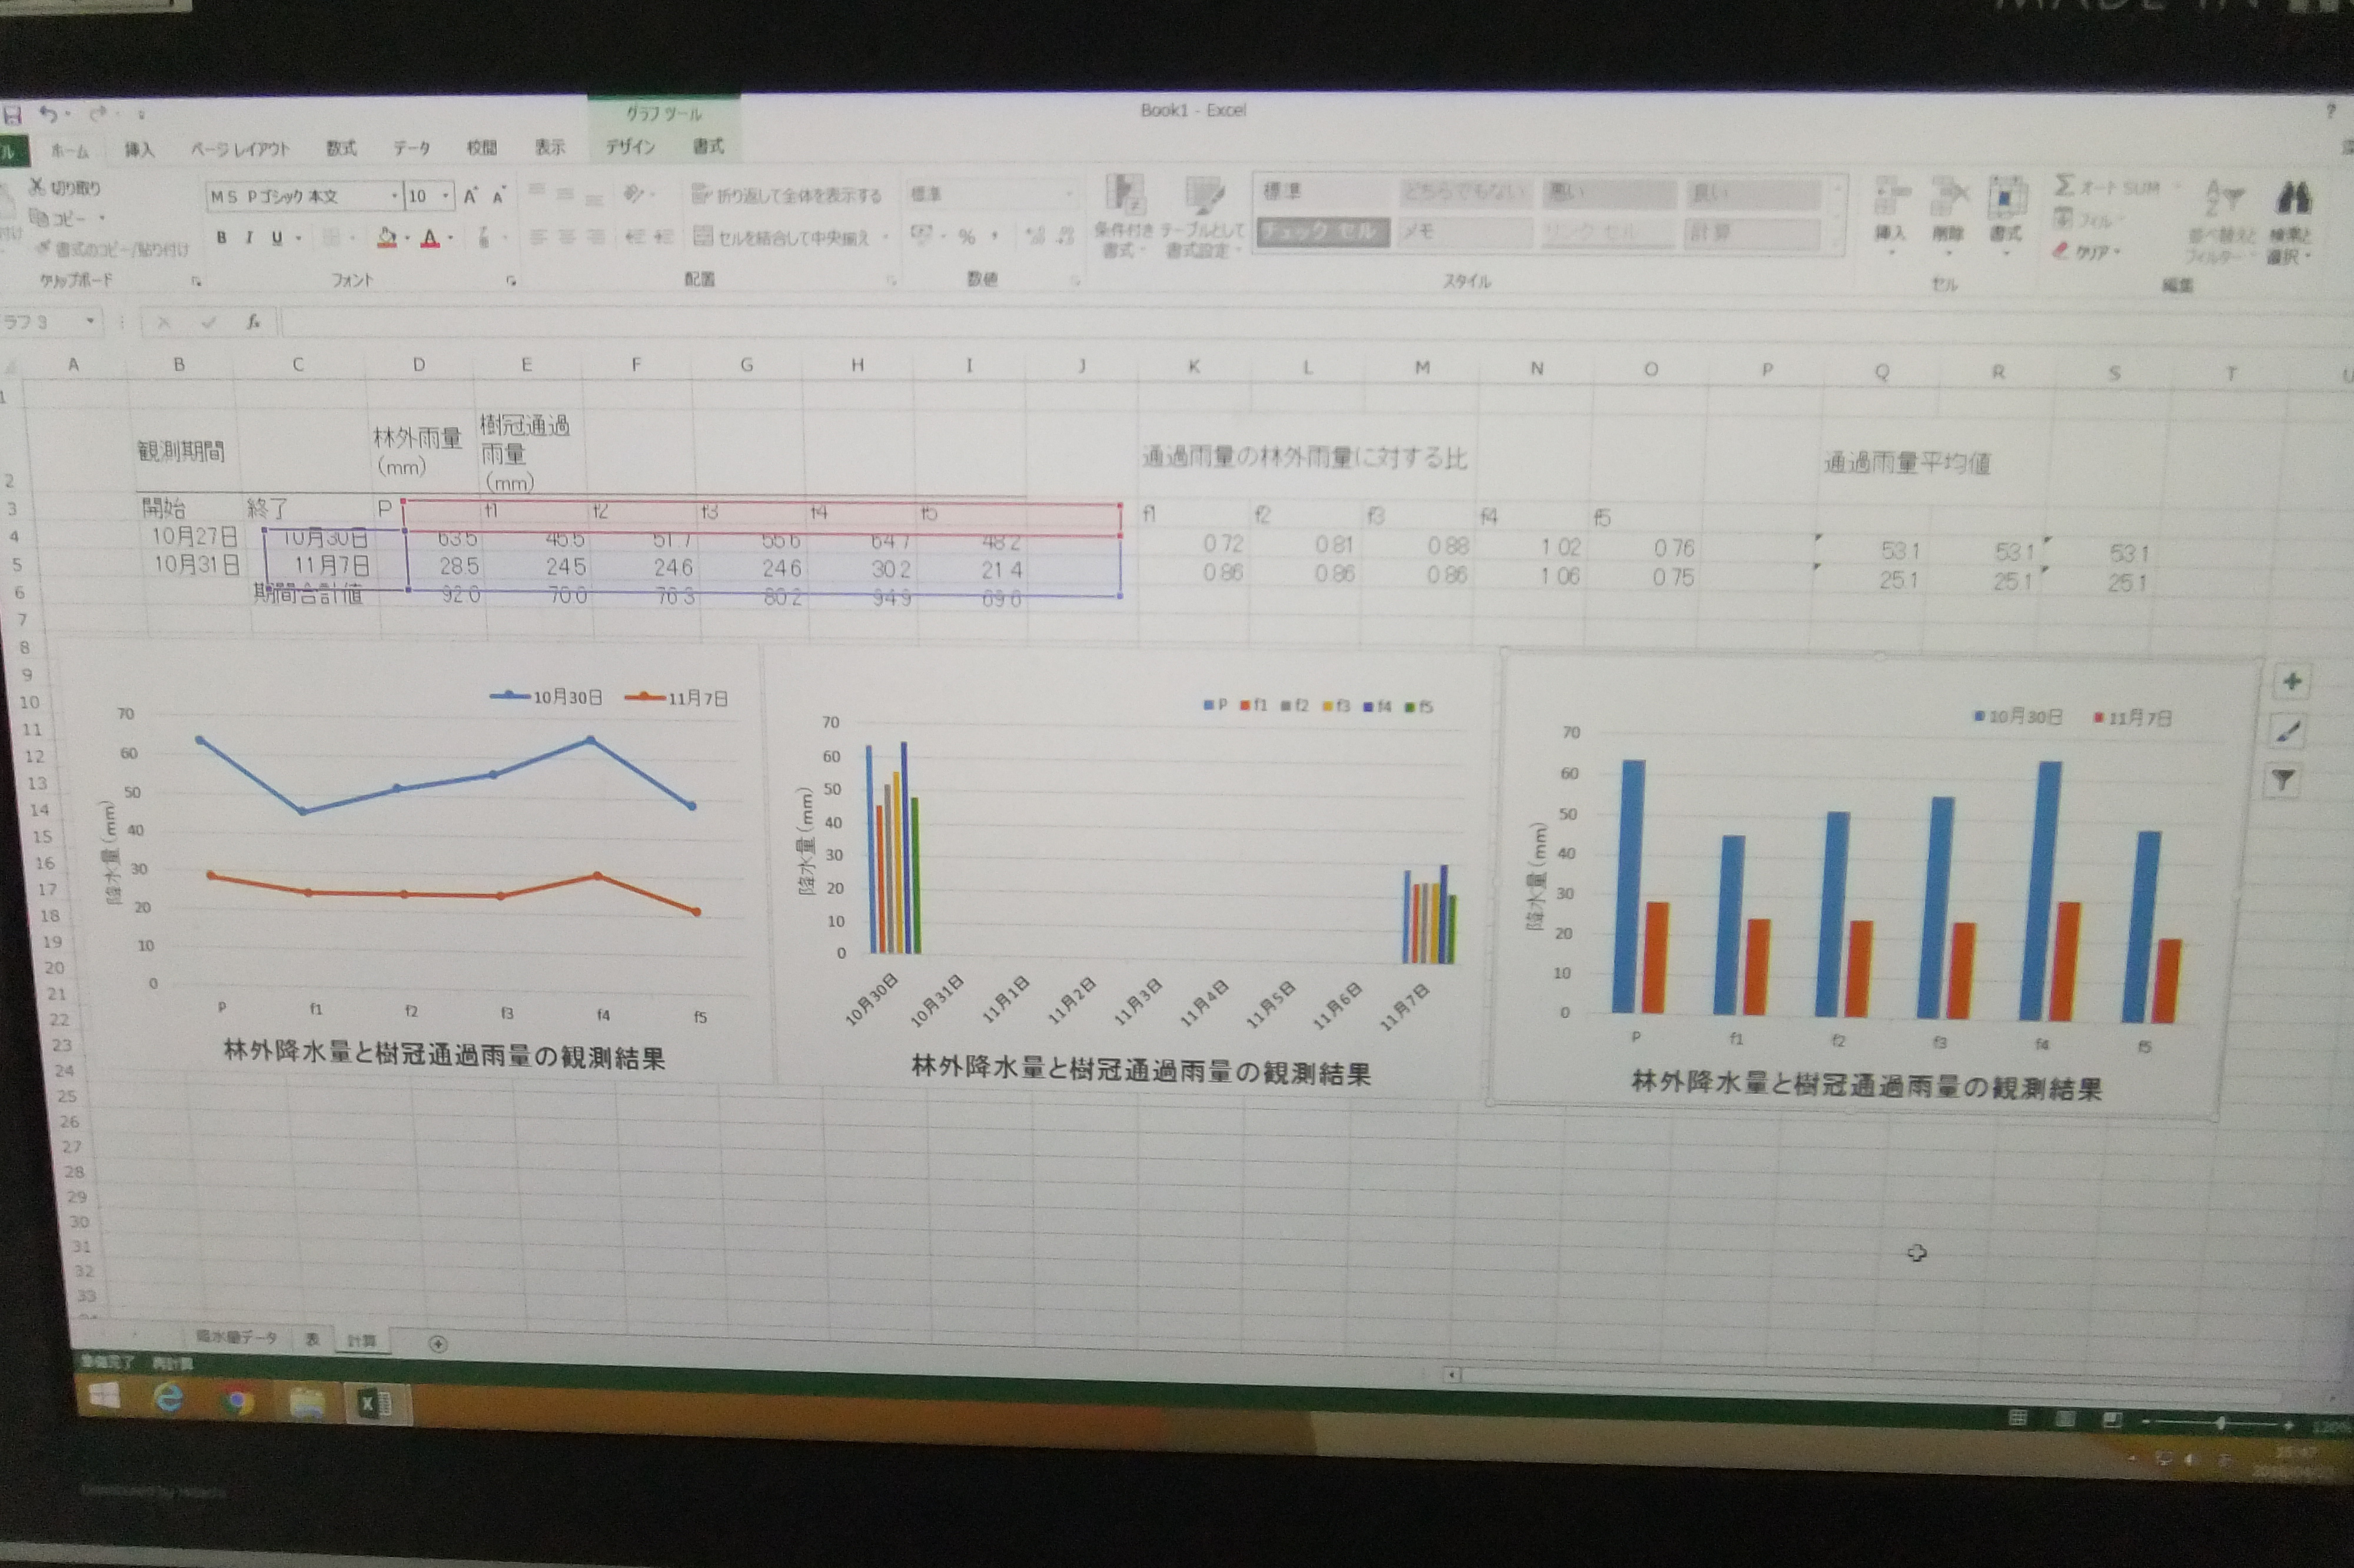Open chart styles paintbrush button
Viewport: 2354px width, 1568px height.
(x=2288, y=732)
